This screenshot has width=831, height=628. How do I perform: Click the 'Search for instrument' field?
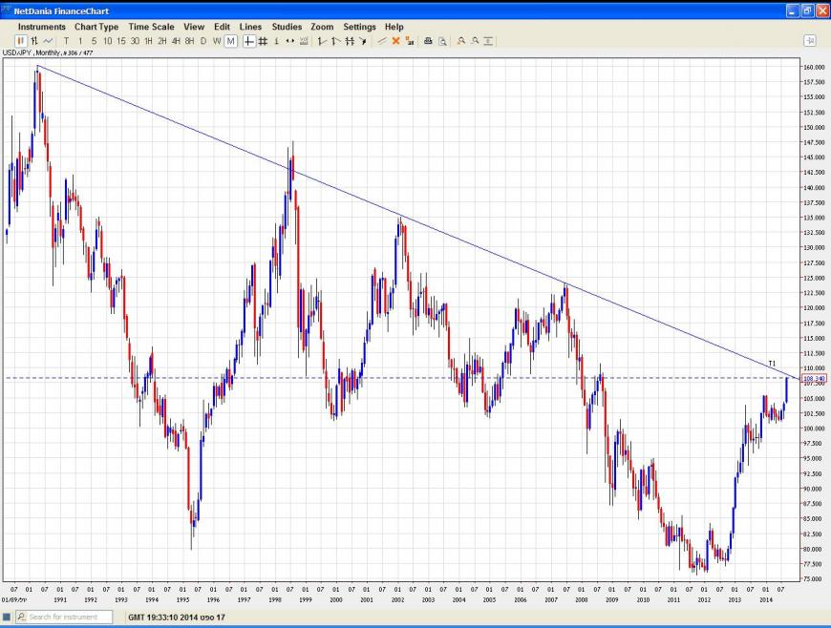(69, 618)
